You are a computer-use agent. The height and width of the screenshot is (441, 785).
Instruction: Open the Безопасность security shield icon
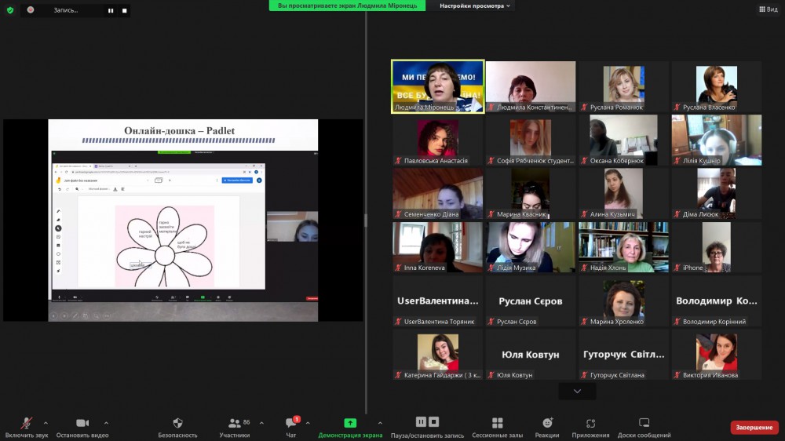pos(177,423)
